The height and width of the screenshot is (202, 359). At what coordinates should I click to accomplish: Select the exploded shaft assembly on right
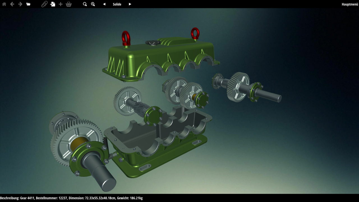[x=247, y=88]
